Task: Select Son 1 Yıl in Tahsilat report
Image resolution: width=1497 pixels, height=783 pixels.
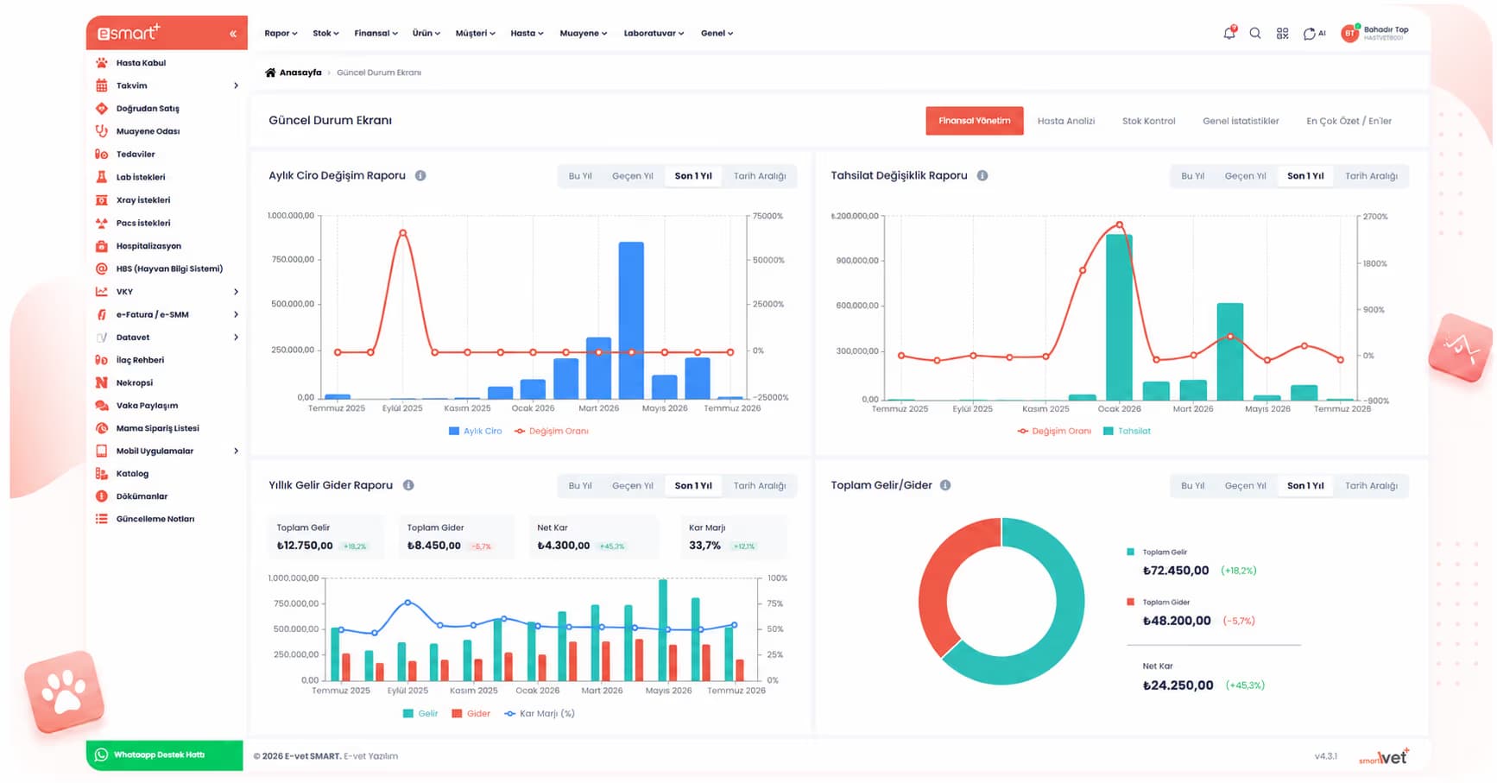Action: click(x=1305, y=176)
